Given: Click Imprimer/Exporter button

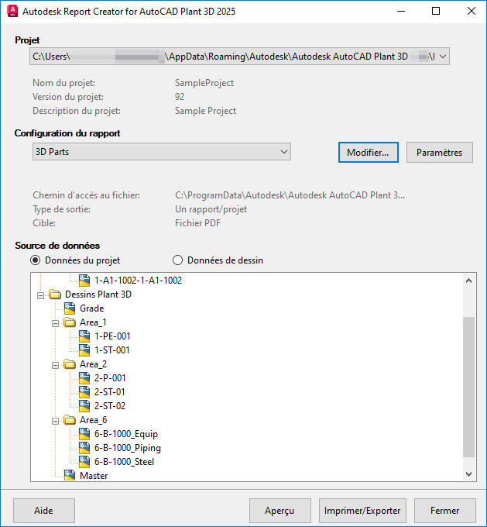Looking at the screenshot, I should [x=362, y=511].
